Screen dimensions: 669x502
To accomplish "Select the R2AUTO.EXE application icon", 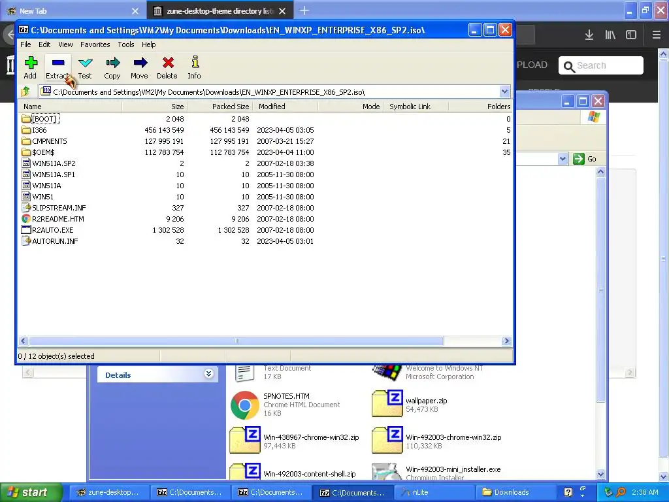I will point(26,229).
